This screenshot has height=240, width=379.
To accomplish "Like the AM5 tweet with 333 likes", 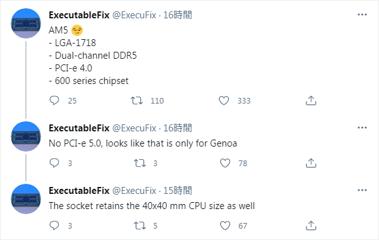I will tap(224, 100).
